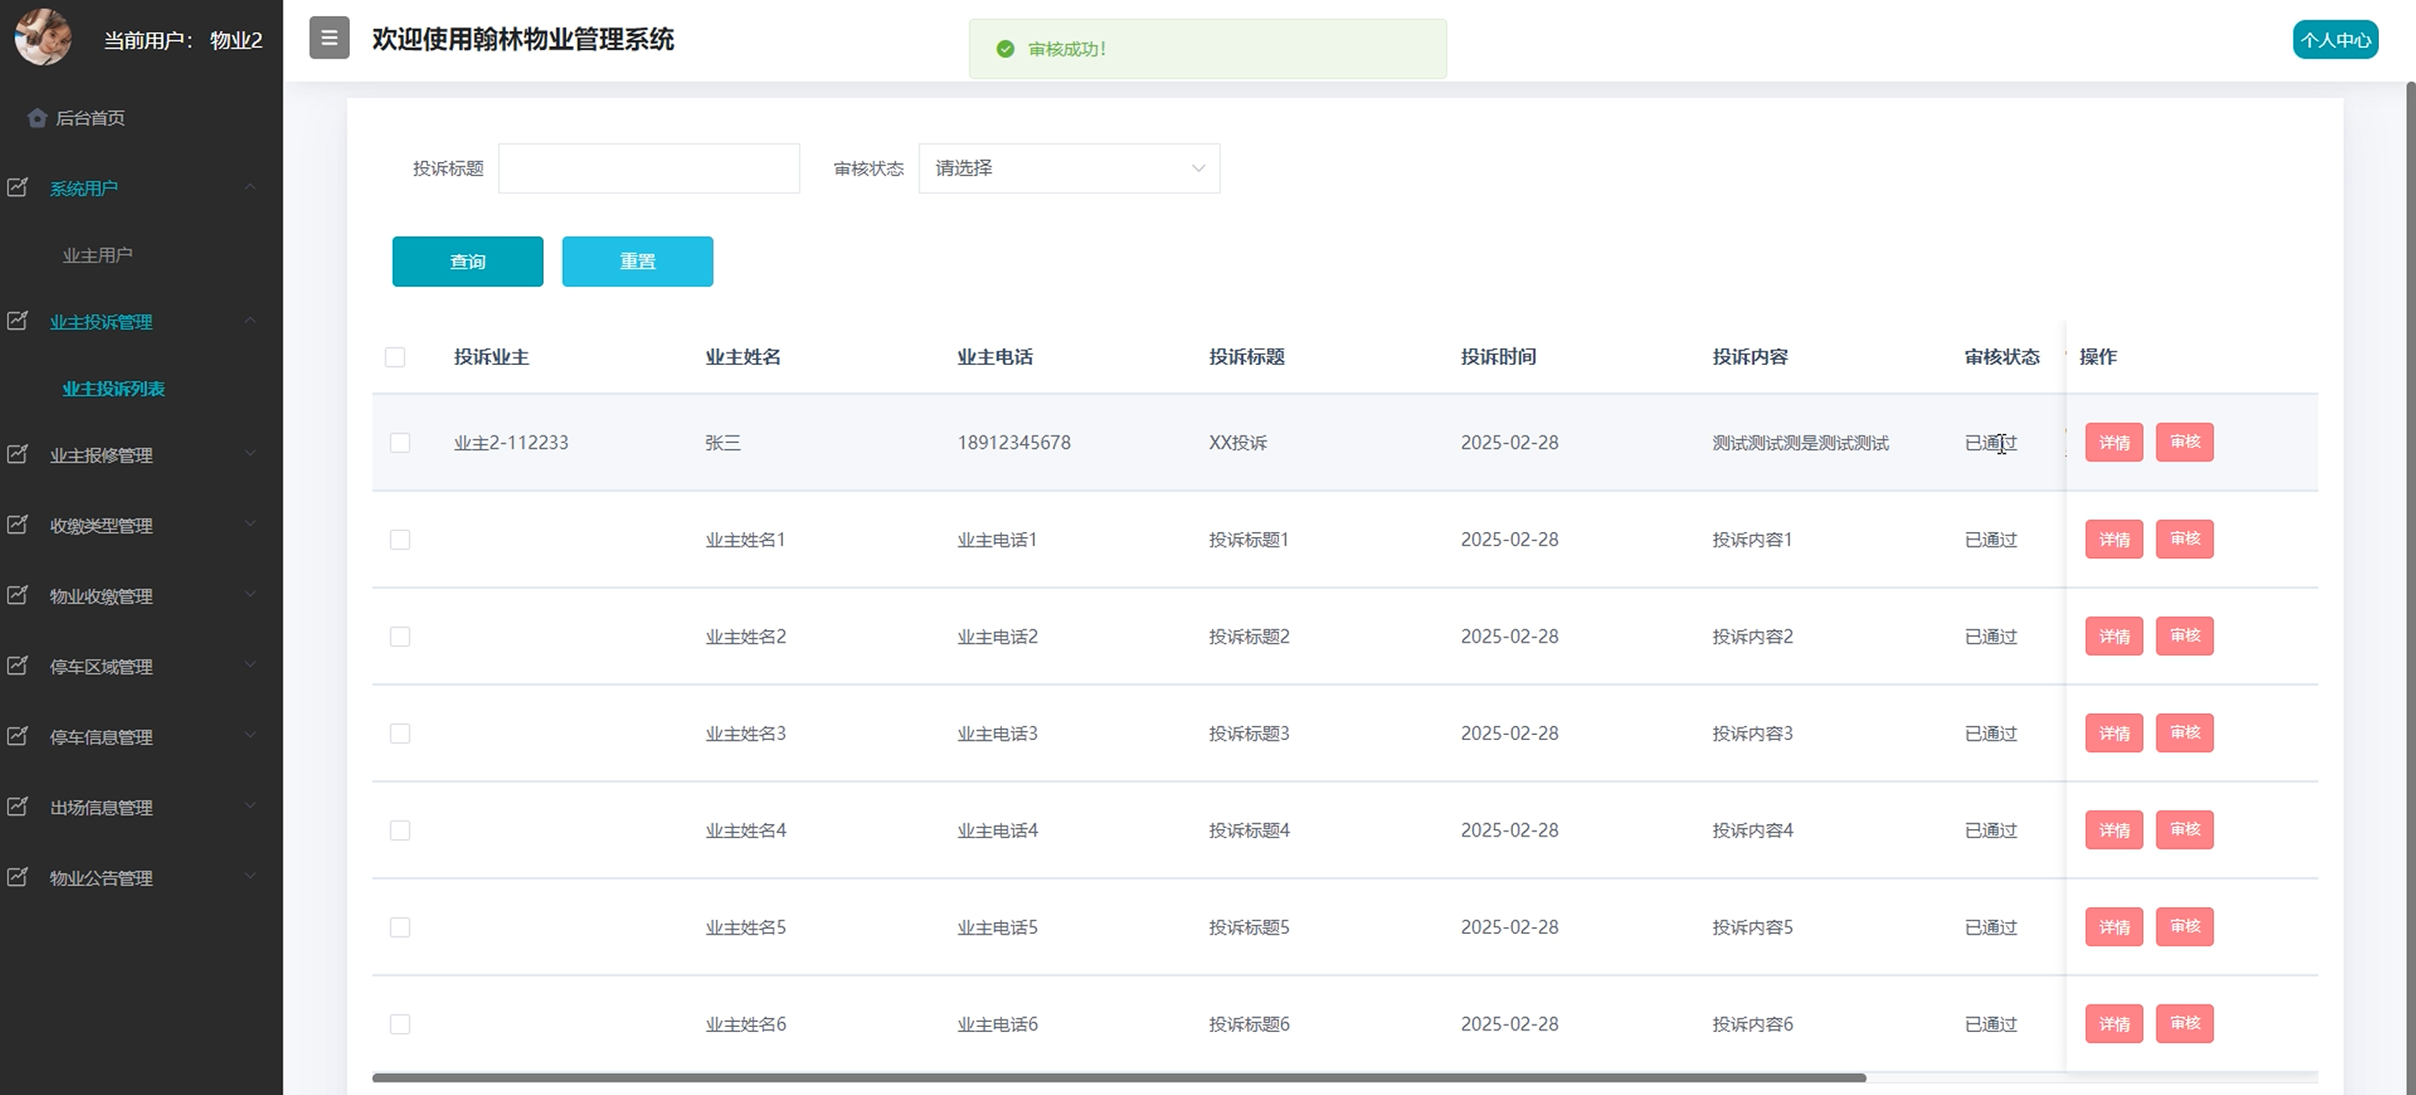Click the hamburger menu collapse icon
This screenshot has height=1095, width=2416.
pos(329,39)
